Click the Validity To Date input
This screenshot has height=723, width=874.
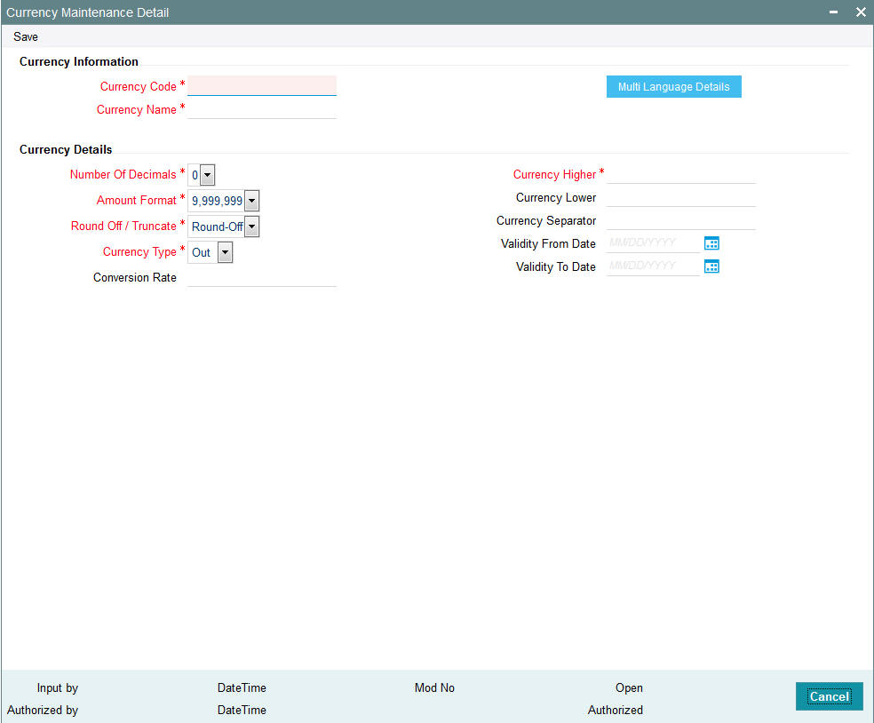[653, 266]
